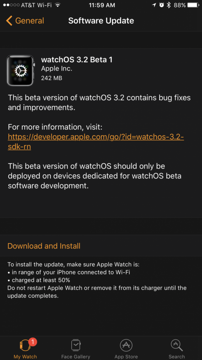Tap the alarm clock status icon
Screen dimensions: 202x360
(162, 5)
